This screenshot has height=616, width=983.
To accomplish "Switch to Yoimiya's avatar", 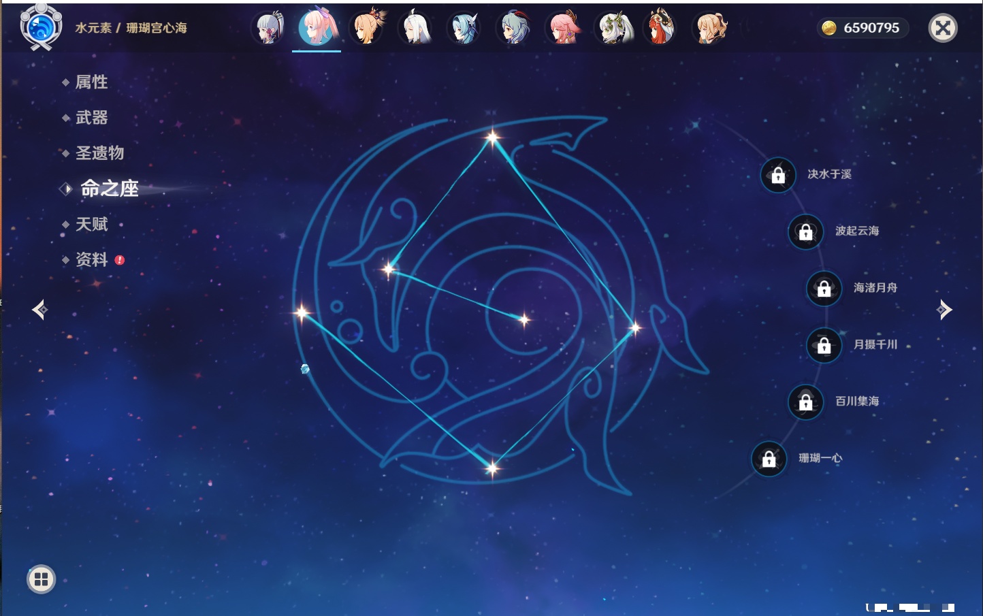I will [367, 28].
